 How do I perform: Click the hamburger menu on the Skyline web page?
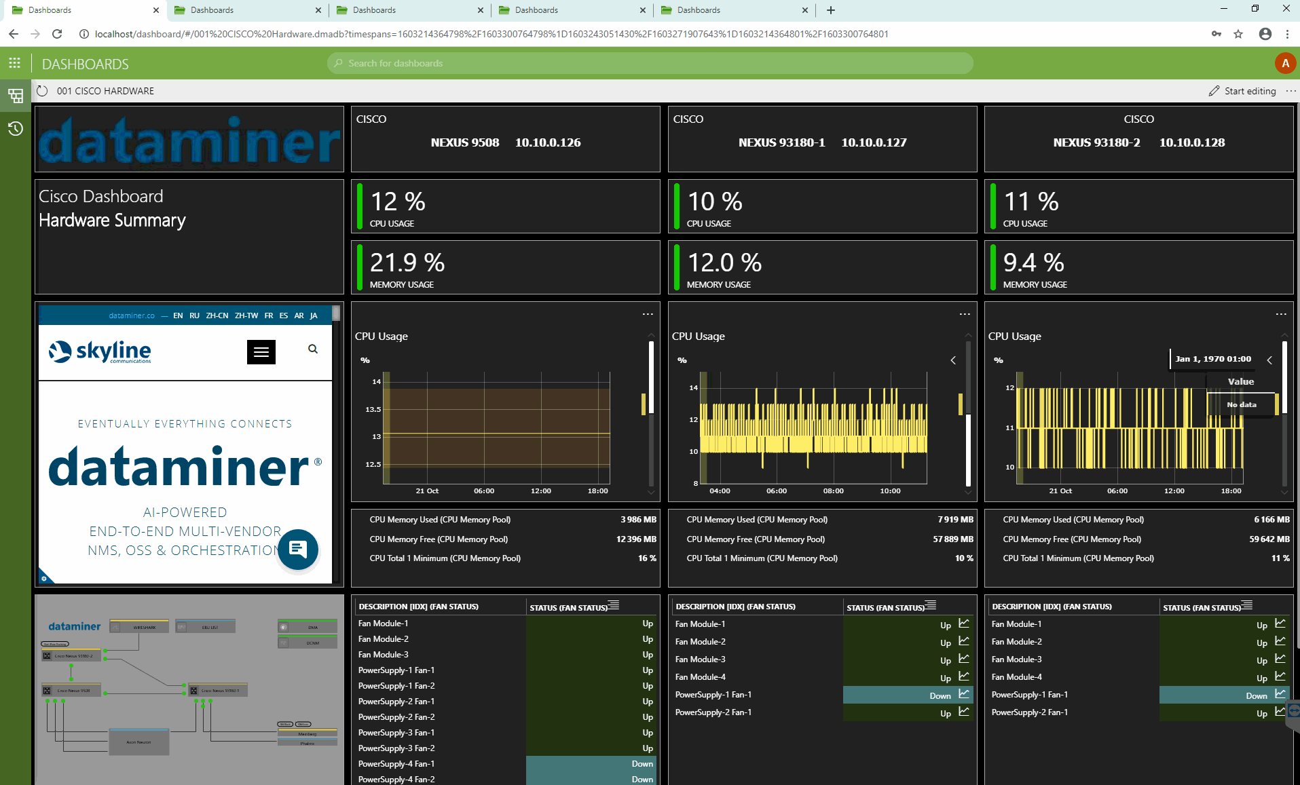[261, 351]
